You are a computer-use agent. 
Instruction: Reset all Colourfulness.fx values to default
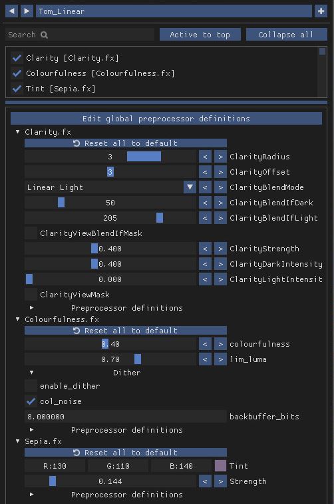click(126, 331)
